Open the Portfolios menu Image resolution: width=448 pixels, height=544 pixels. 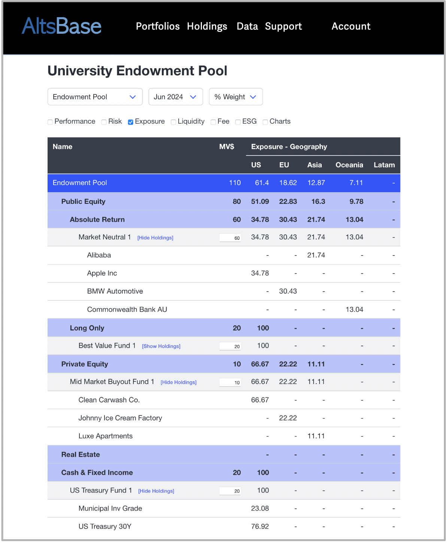click(x=158, y=26)
